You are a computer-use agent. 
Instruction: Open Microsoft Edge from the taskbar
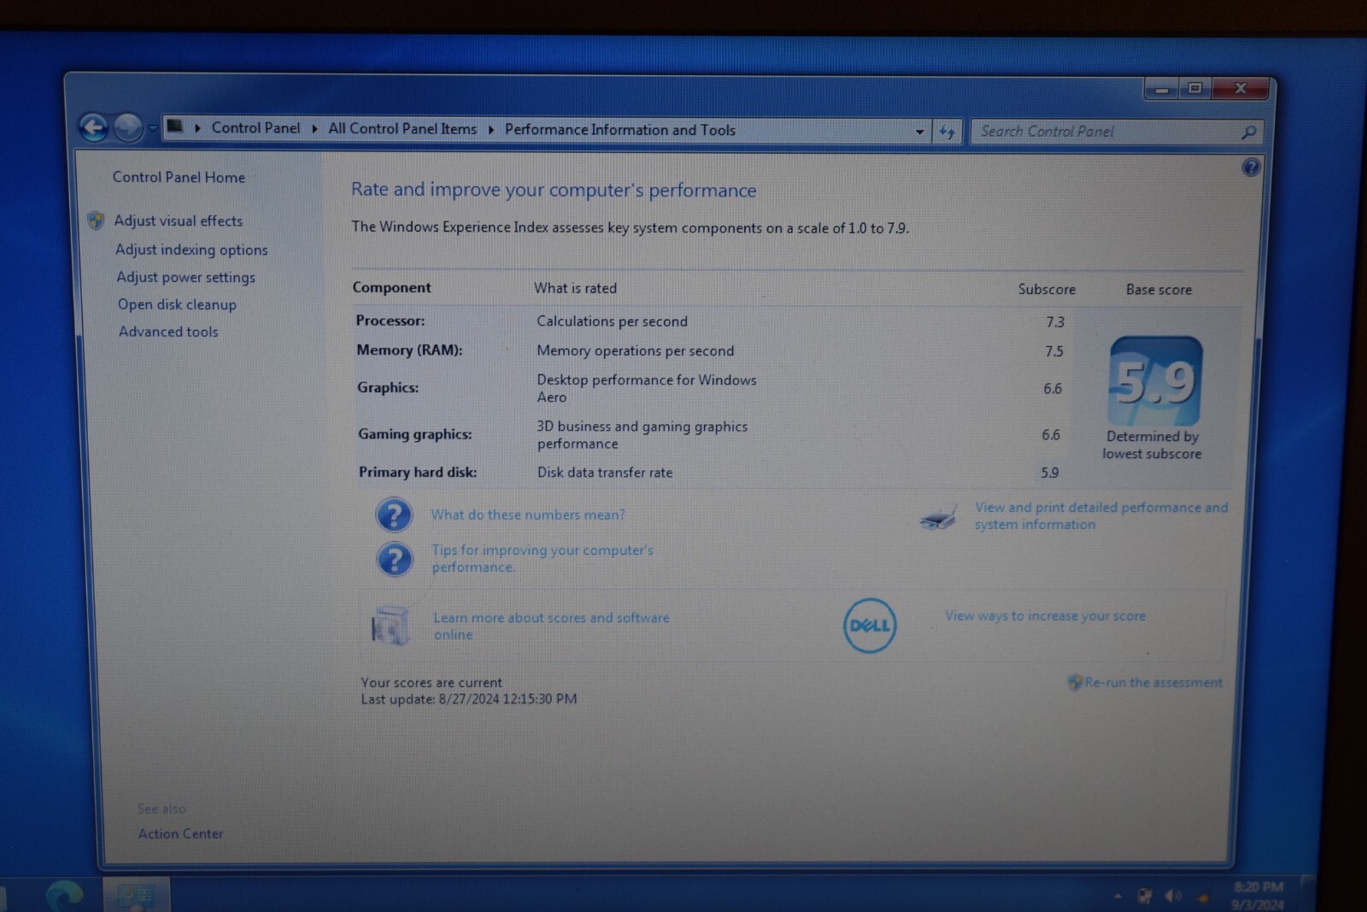64,895
